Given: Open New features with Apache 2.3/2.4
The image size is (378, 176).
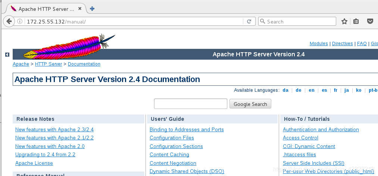Looking at the screenshot, I should (x=54, y=129).
